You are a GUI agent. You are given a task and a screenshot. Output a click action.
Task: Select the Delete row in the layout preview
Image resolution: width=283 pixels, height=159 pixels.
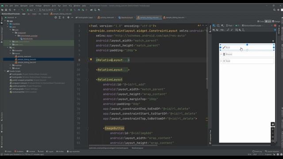tap(247, 54)
